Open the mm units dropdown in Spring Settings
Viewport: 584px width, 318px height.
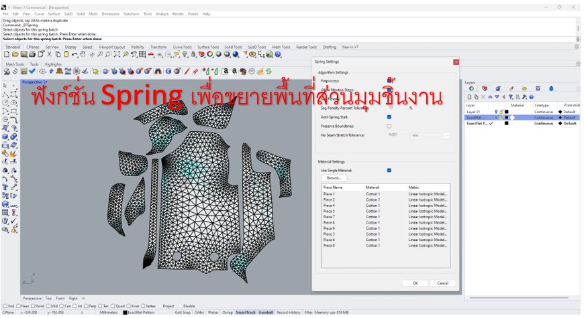pos(430,136)
